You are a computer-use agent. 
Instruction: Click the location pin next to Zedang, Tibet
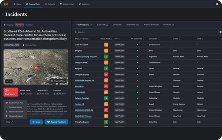pos(23,45)
